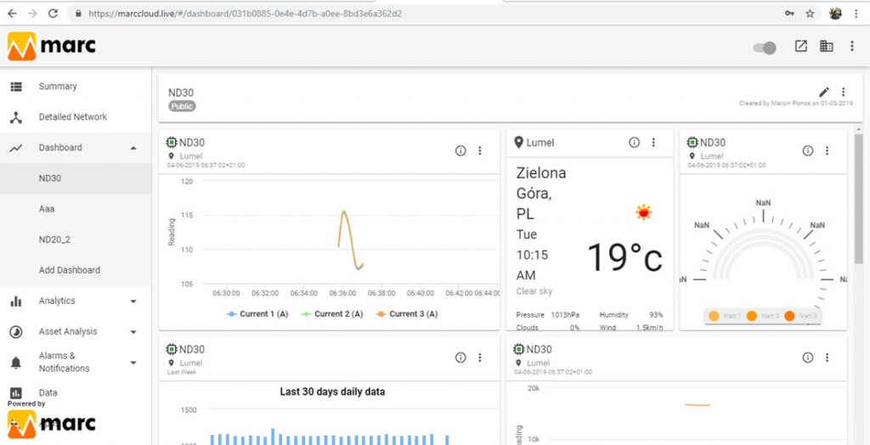Viewport: 870px width, 445px height.
Task: Toggle Current 3 (A) legend series
Action: click(407, 314)
